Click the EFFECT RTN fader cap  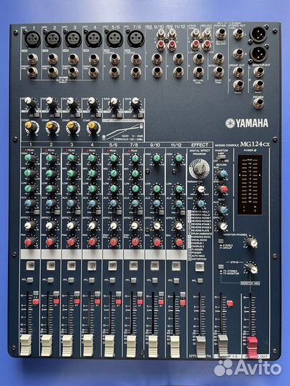pos(200,347)
